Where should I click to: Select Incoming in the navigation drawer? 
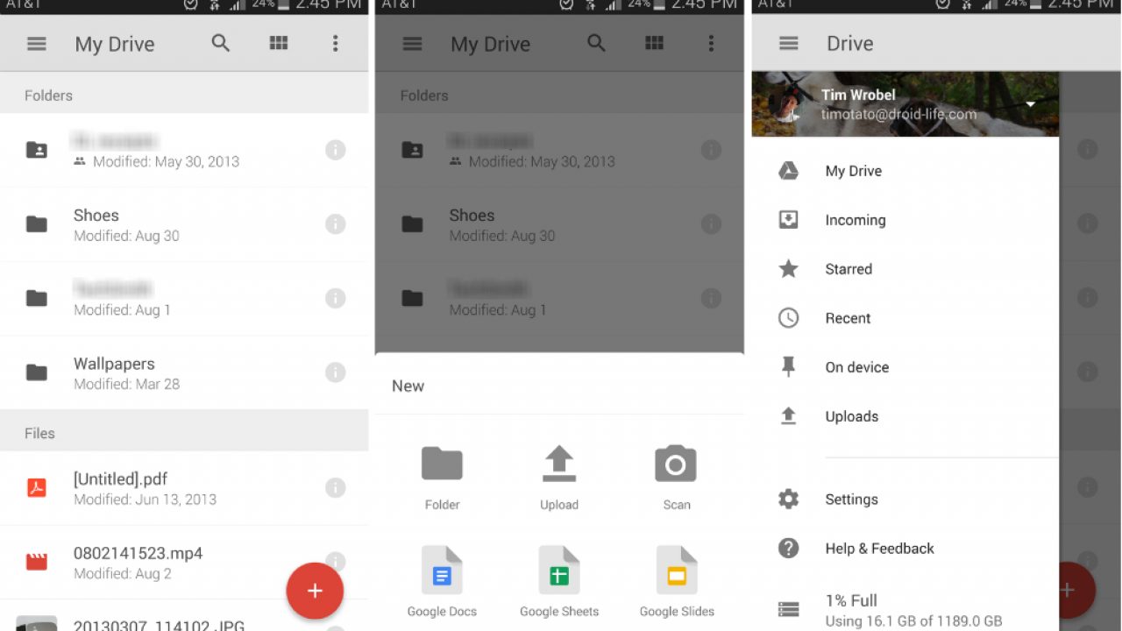[x=855, y=220]
